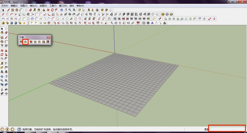This screenshot has height=133, width=247.
Task: Open the 窗口(W) window menu
Action: (63, 6)
